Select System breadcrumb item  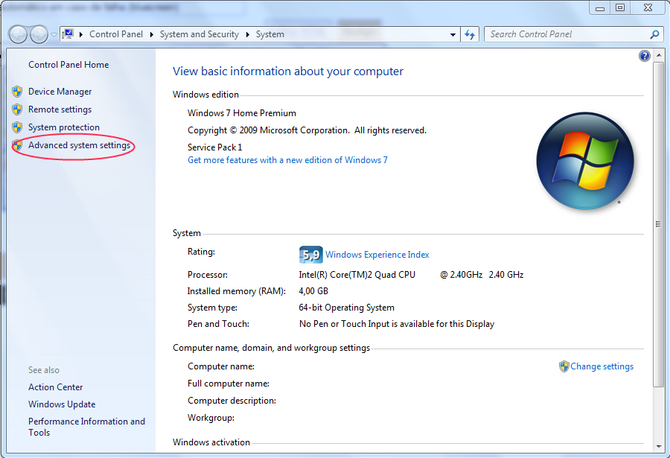[269, 34]
